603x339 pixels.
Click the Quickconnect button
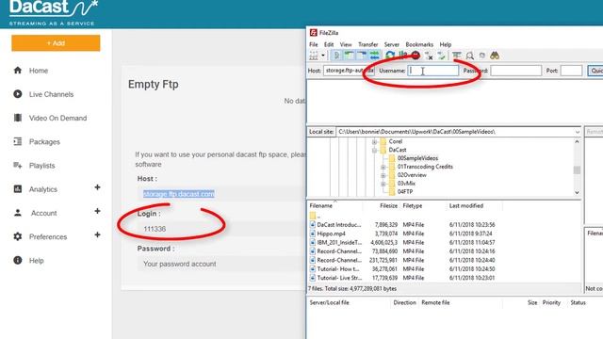coord(595,71)
